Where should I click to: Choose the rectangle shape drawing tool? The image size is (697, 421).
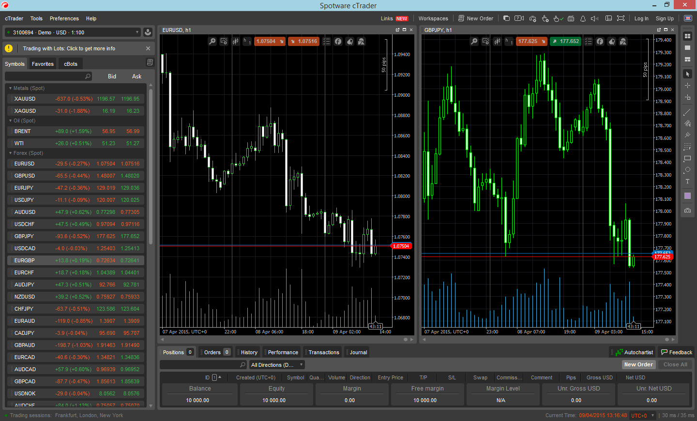687,158
